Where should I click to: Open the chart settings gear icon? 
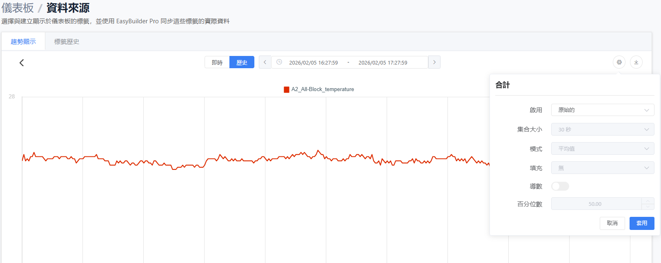[619, 62]
